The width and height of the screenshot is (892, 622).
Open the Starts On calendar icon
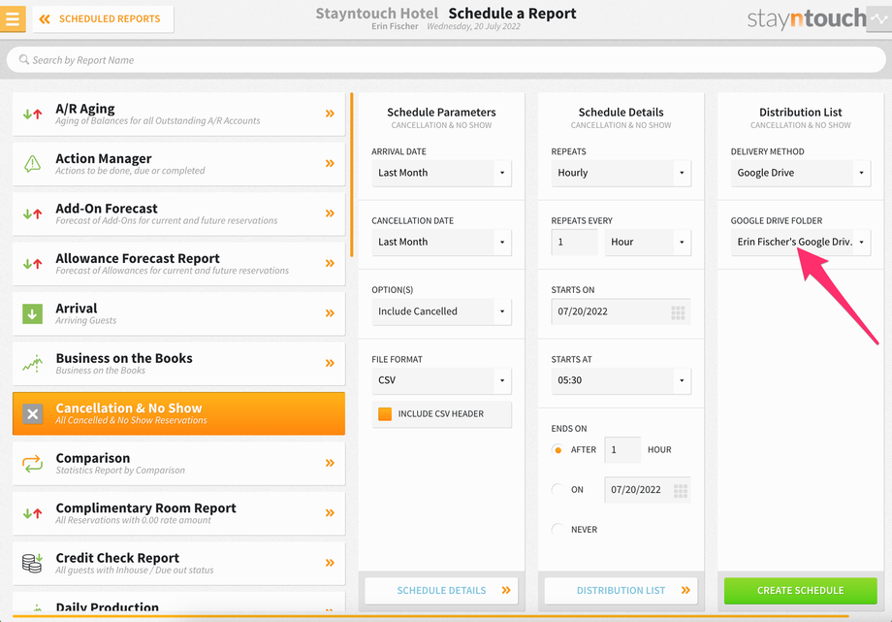(678, 312)
